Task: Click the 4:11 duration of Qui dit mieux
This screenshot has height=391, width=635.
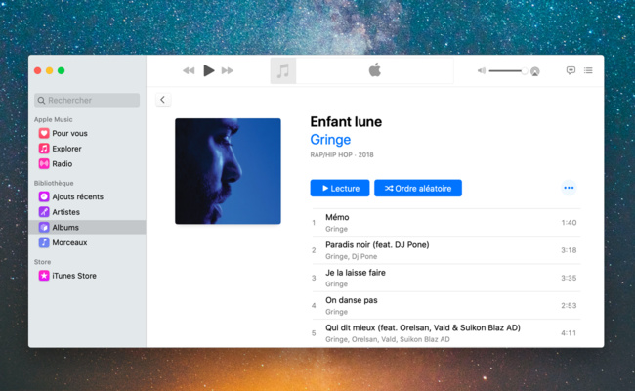Action: point(569,333)
